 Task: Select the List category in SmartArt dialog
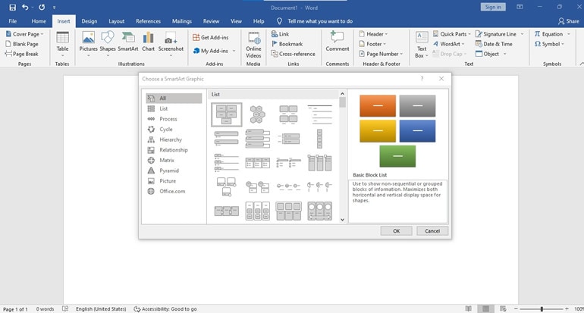[x=174, y=108]
